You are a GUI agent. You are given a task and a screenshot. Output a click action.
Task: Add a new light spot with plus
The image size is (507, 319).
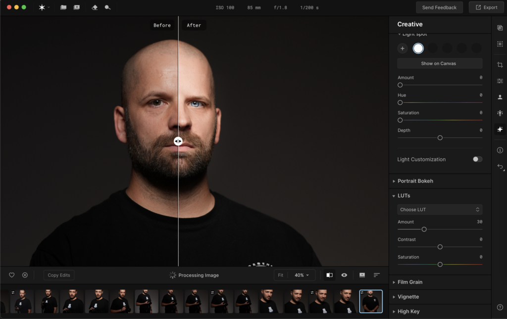[403, 48]
